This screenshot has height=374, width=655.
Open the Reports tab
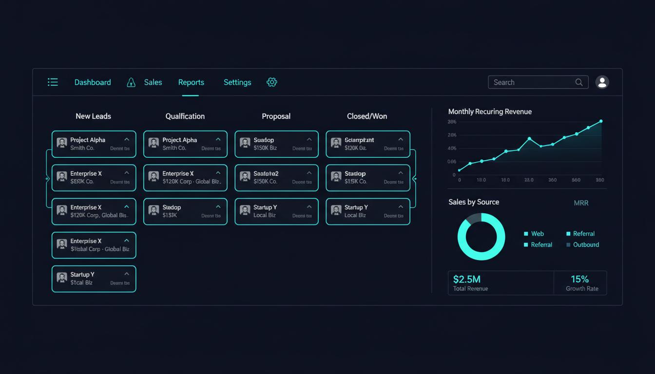click(x=191, y=82)
